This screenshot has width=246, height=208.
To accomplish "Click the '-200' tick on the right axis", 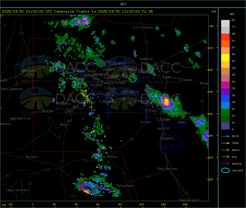I will pyautogui.click(x=210, y=157).
